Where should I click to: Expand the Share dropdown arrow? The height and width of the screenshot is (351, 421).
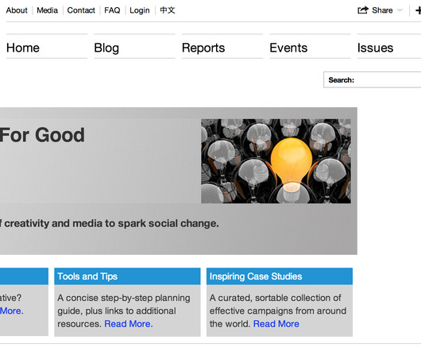coord(400,10)
